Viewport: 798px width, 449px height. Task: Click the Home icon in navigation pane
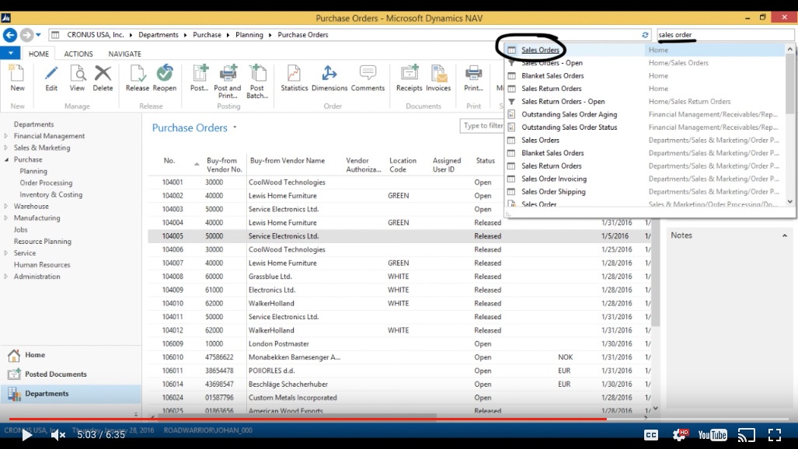[x=14, y=355]
